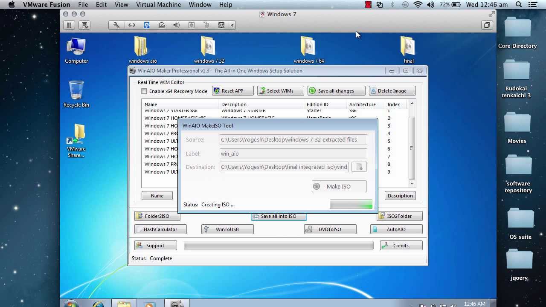546x307 pixels.
Task: Click the Delete Image button
Action: tap(392, 91)
